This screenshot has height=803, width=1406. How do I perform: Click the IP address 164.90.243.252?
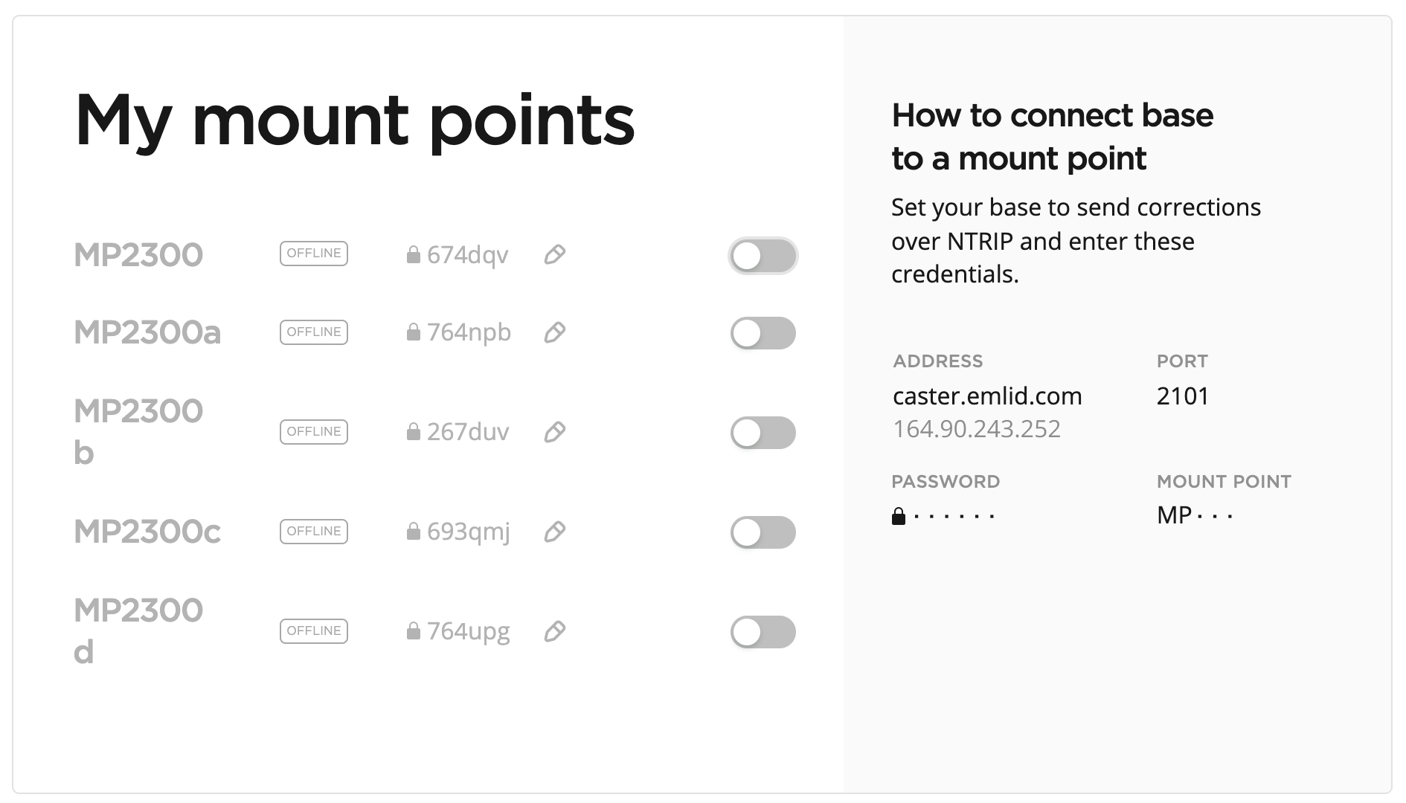[978, 429]
